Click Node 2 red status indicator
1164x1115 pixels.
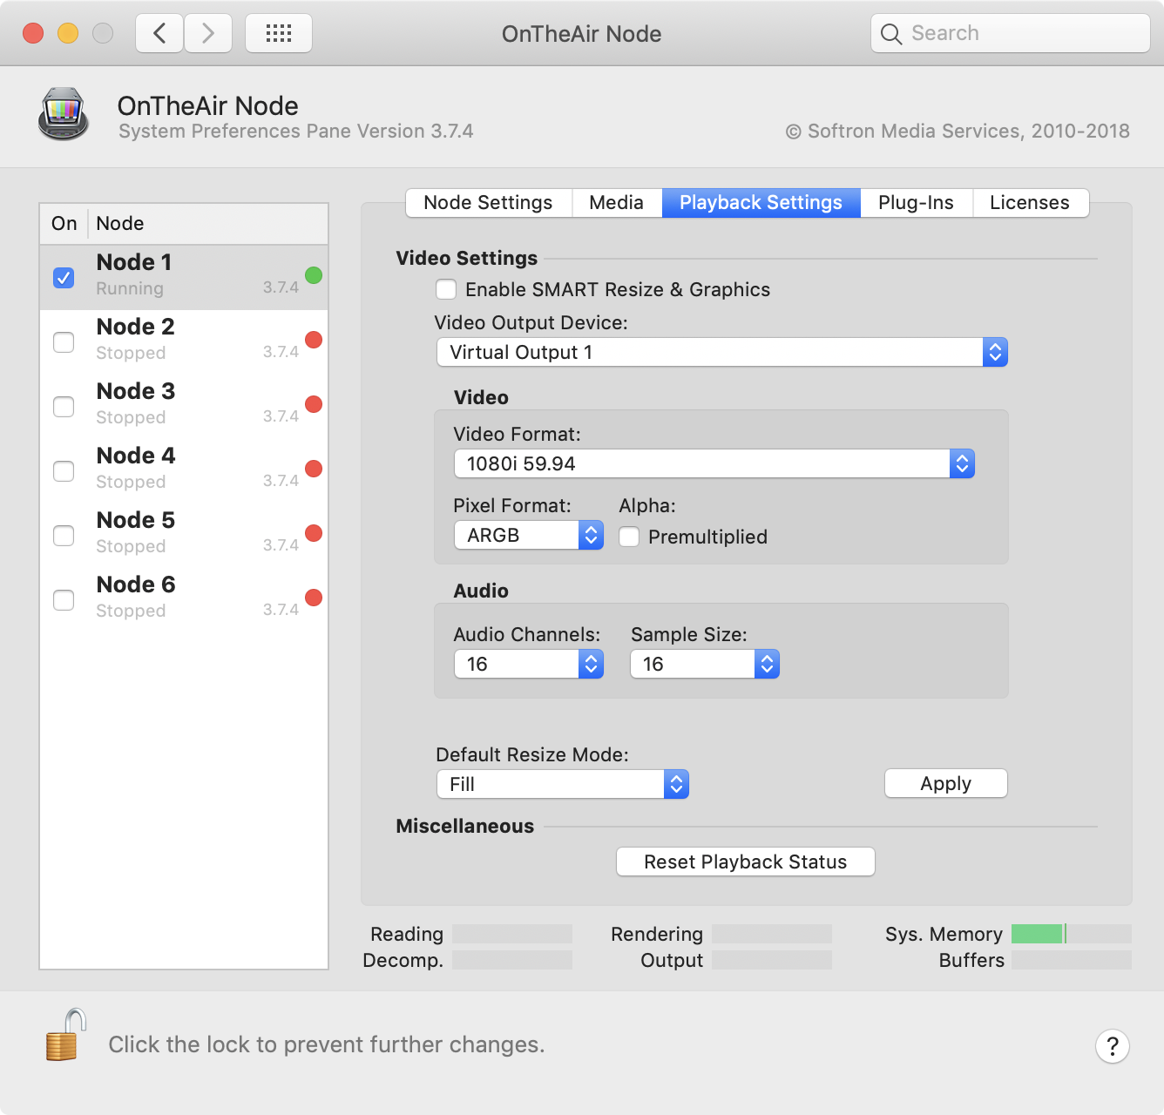pos(314,340)
